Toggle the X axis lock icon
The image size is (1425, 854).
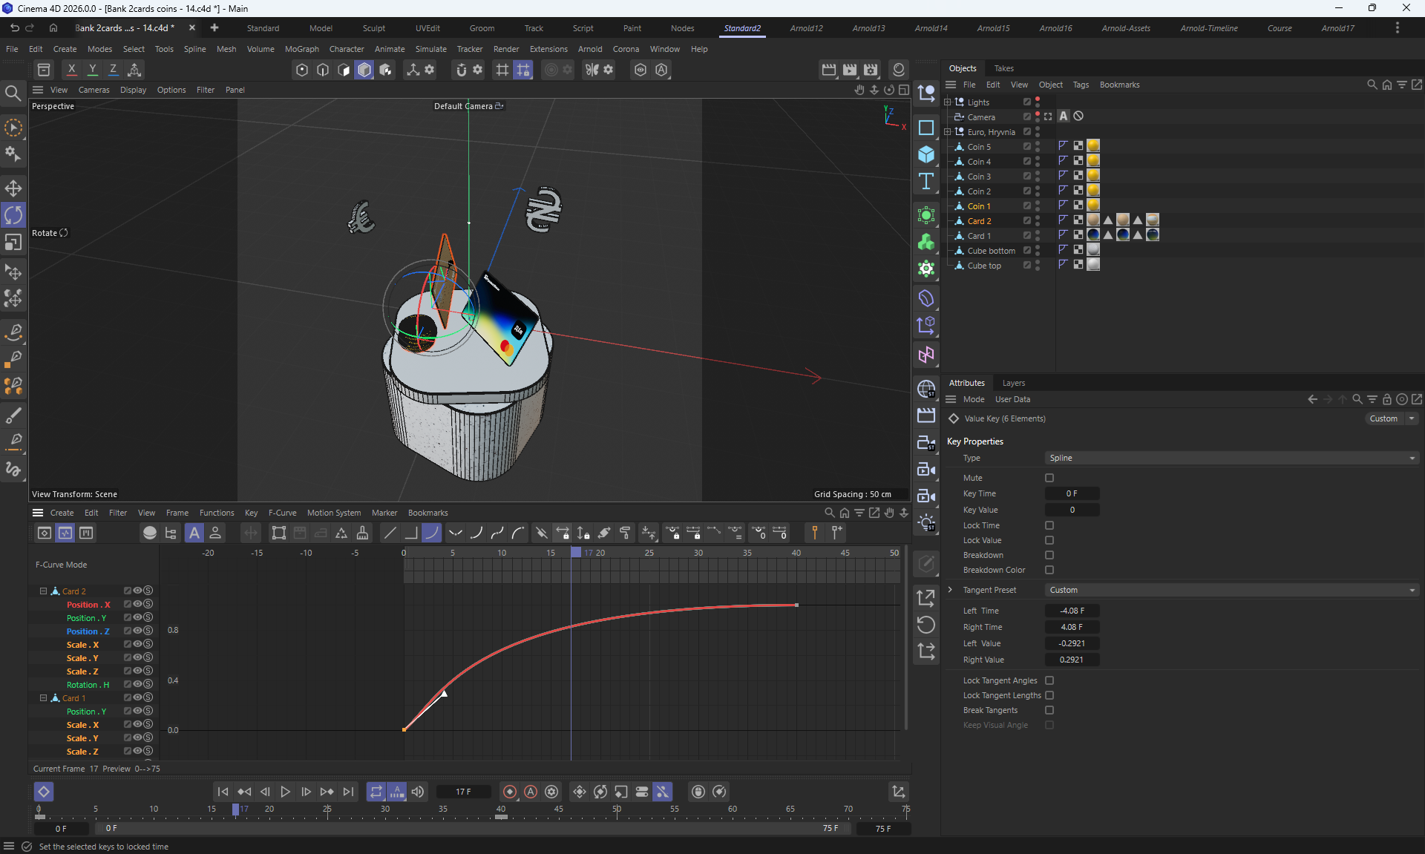71,70
